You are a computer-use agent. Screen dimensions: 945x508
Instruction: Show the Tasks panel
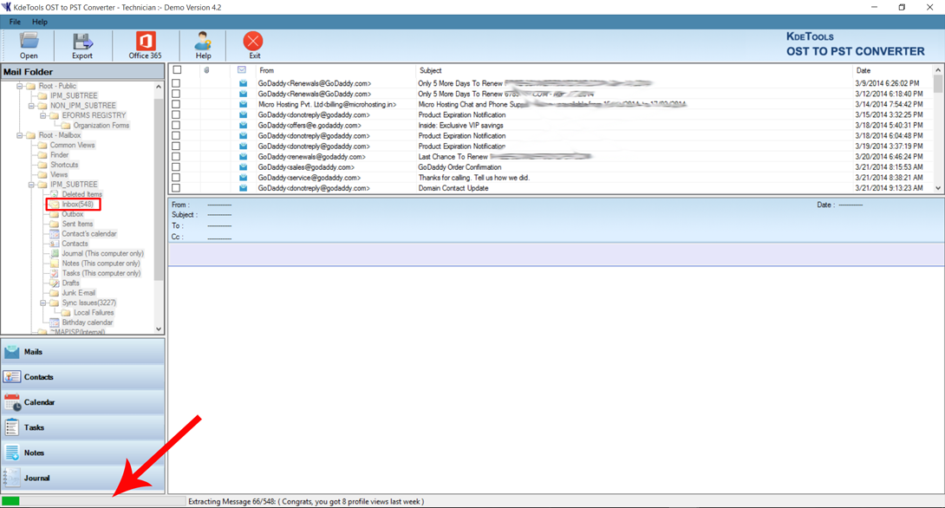tap(82, 427)
